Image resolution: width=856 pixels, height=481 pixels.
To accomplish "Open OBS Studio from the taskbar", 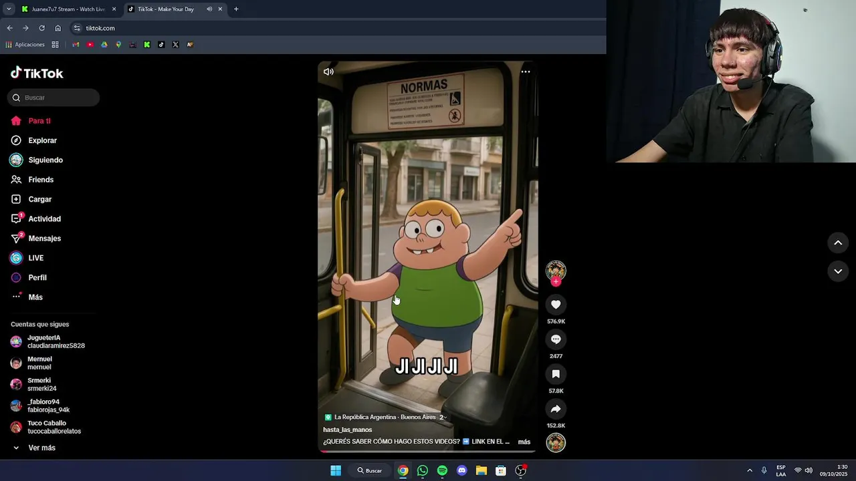I will click(520, 470).
